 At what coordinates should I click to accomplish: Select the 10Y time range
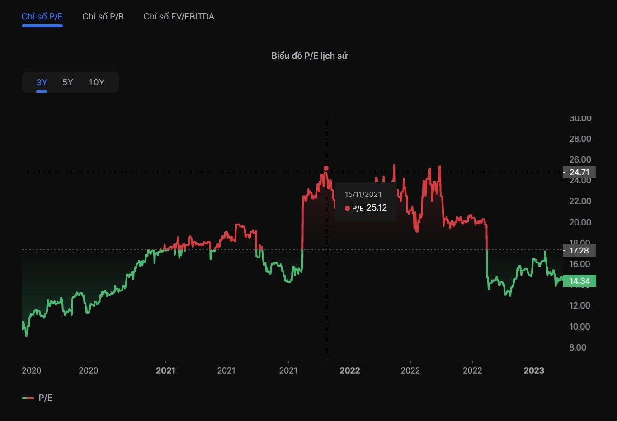96,82
